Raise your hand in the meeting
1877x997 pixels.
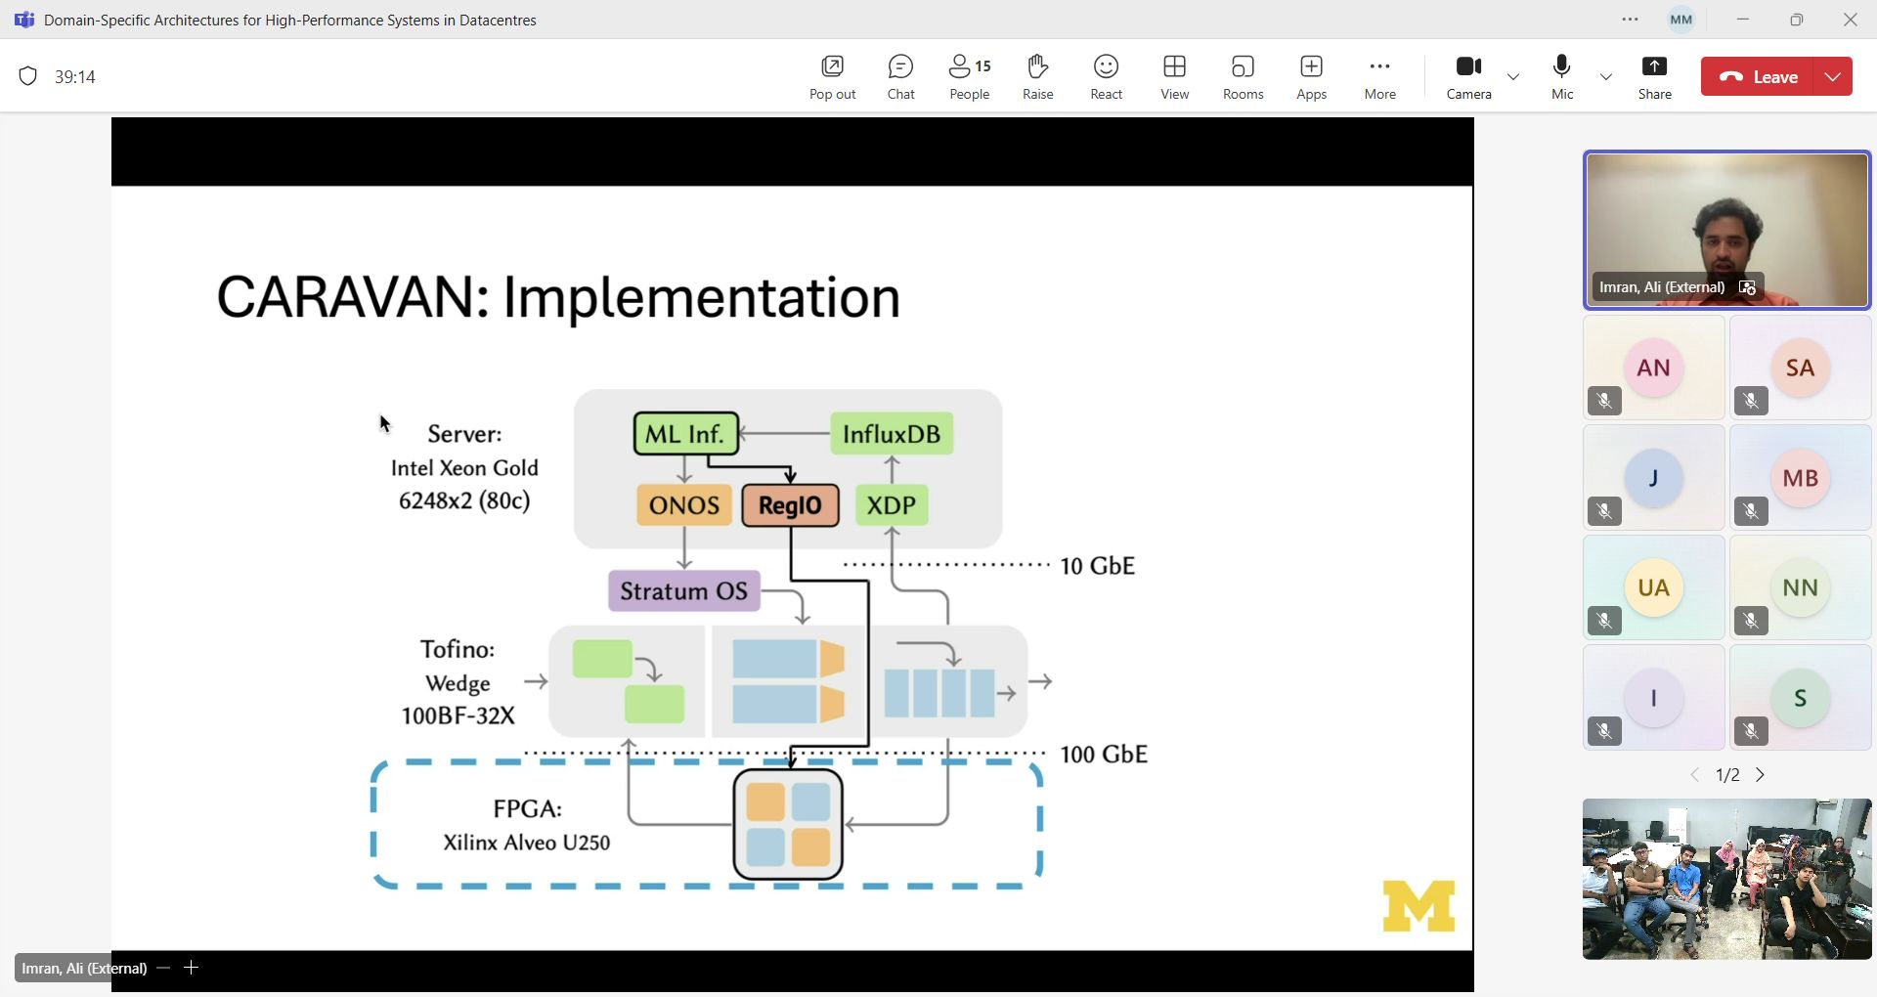pos(1037,77)
